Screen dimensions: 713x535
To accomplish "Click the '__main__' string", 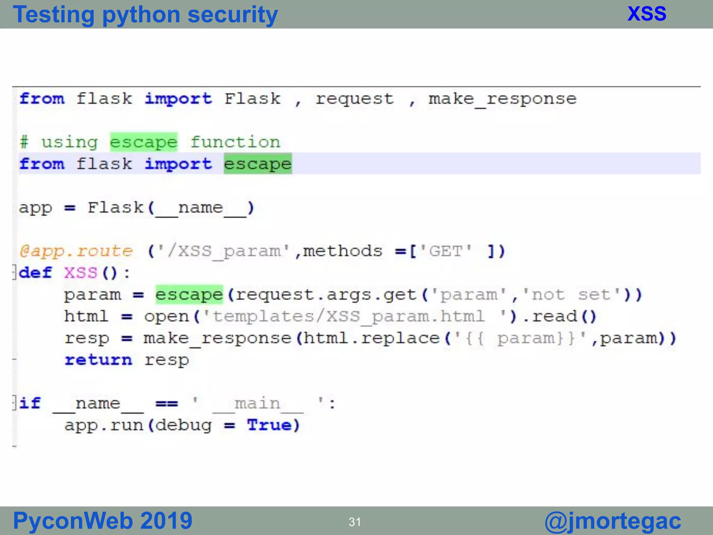I will click(x=258, y=403).
